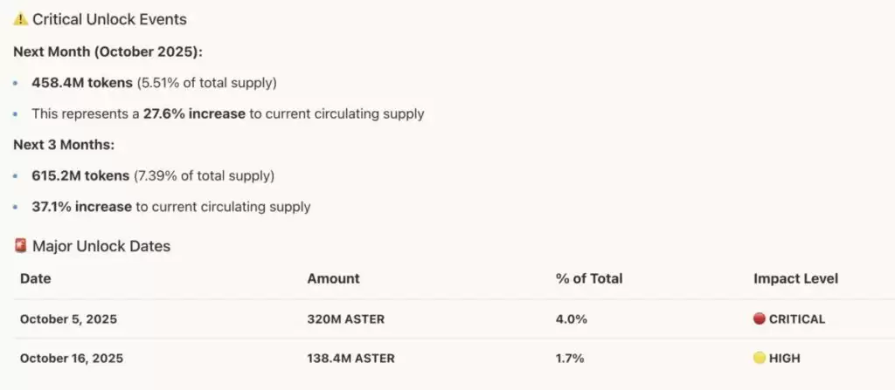Image resolution: width=895 pixels, height=390 pixels.
Task: Select the 320M ASTER amount cell
Action: point(347,319)
